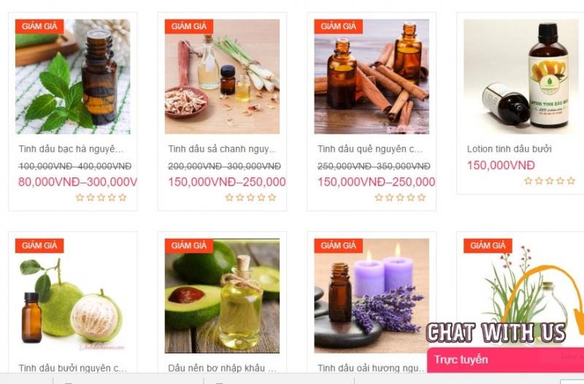Click third star under sả chanh product
The width and height of the screenshot is (584, 384).
click(250, 197)
